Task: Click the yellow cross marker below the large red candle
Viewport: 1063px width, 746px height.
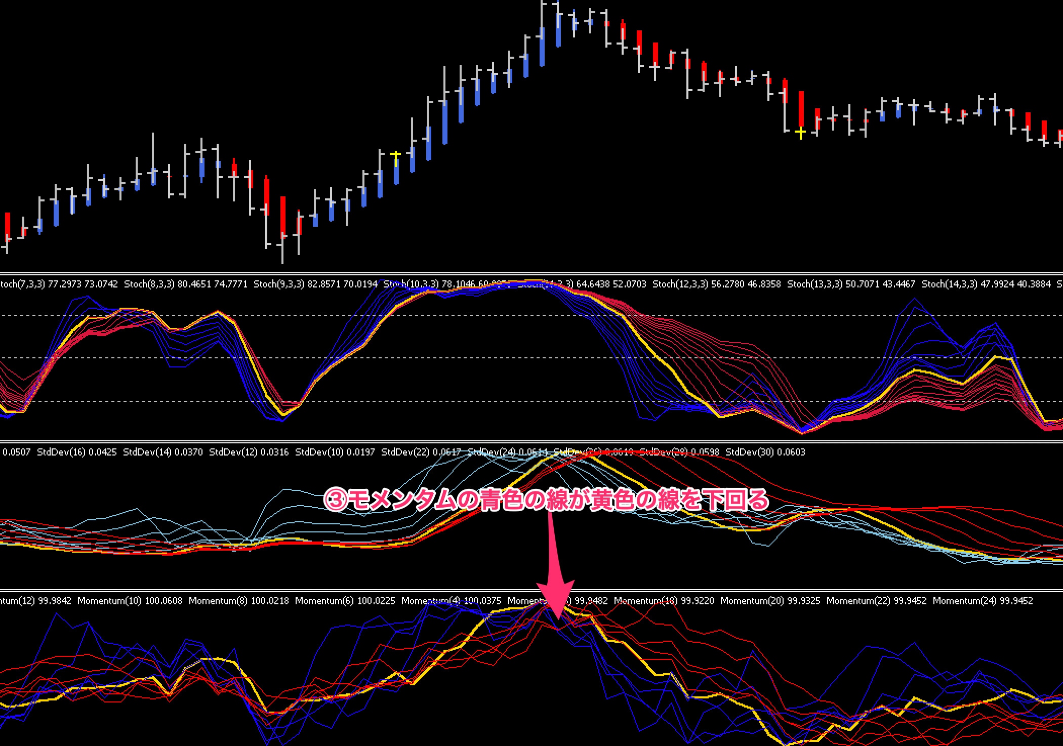Action: click(800, 133)
